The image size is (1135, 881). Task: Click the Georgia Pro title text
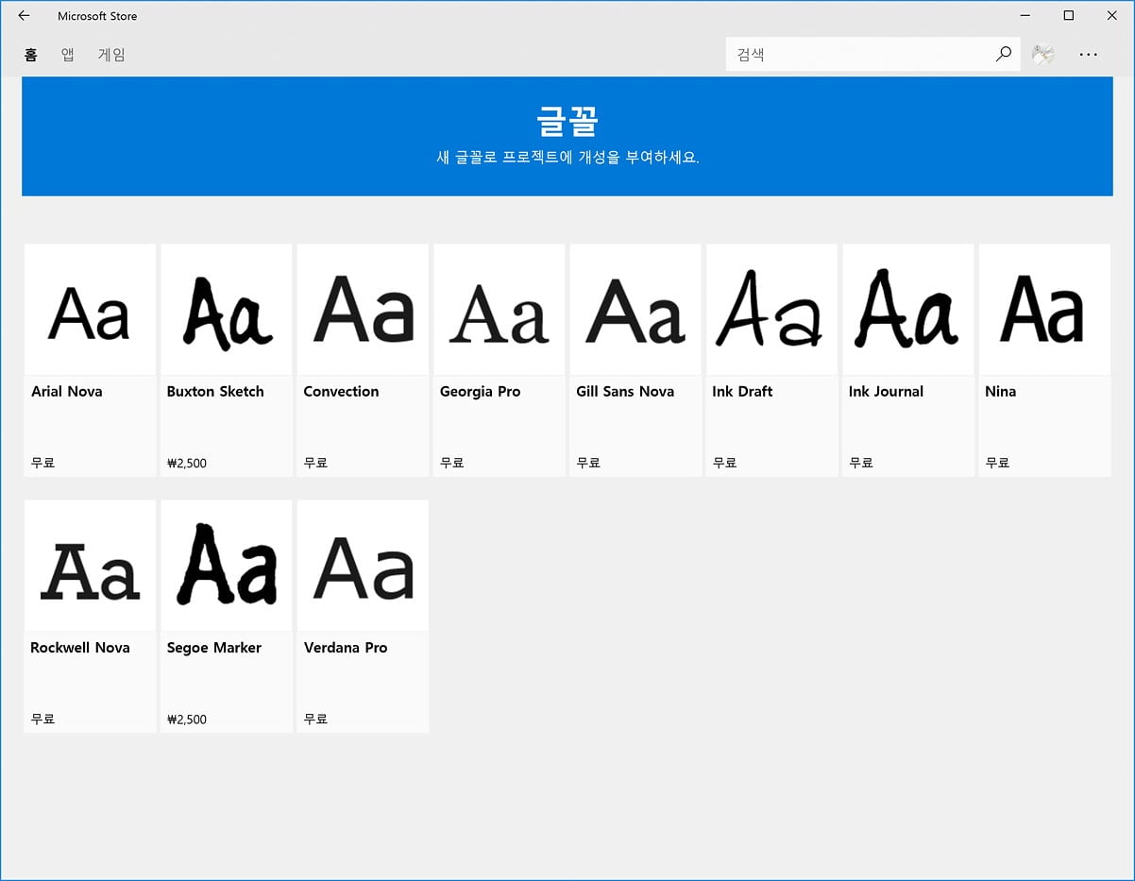(480, 392)
